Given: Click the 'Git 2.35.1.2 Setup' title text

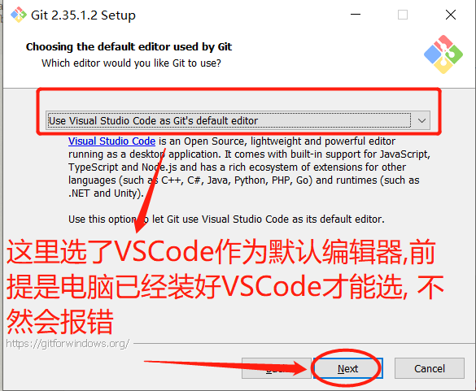Looking at the screenshot, I should coord(83,15).
